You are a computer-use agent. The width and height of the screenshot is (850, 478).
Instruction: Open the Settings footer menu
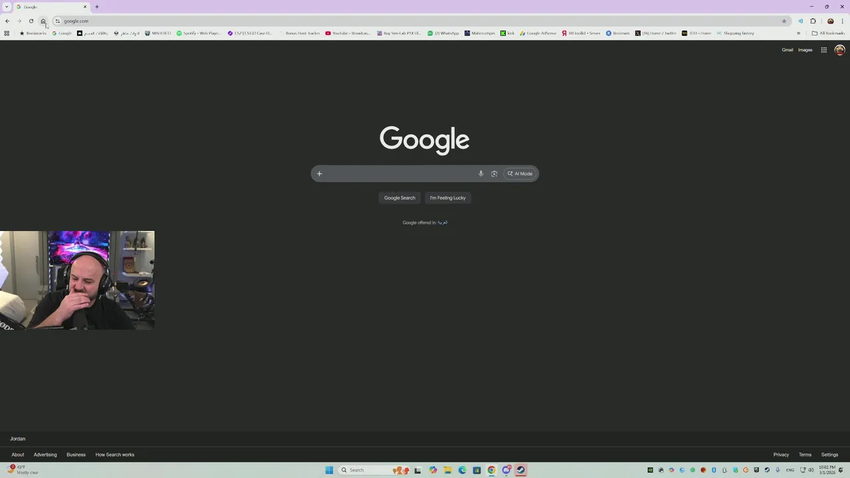(830, 455)
